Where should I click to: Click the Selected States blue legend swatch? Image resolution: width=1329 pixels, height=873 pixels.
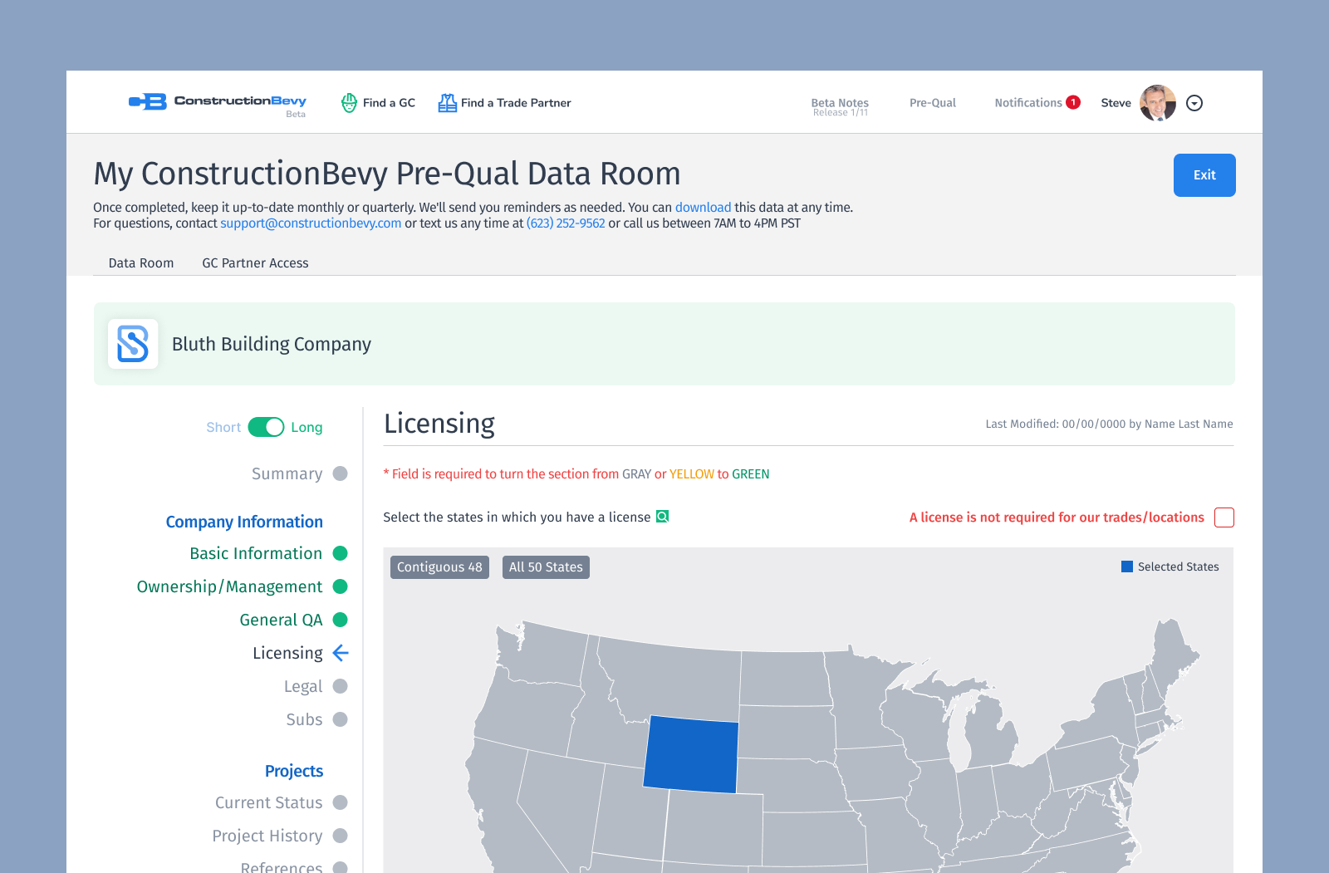coord(1127,566)
